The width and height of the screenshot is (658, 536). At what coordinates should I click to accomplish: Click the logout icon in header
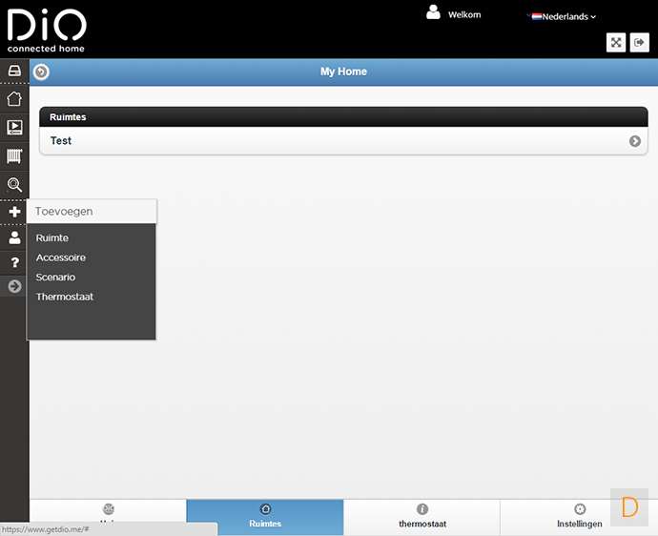[x=639, y=42]
